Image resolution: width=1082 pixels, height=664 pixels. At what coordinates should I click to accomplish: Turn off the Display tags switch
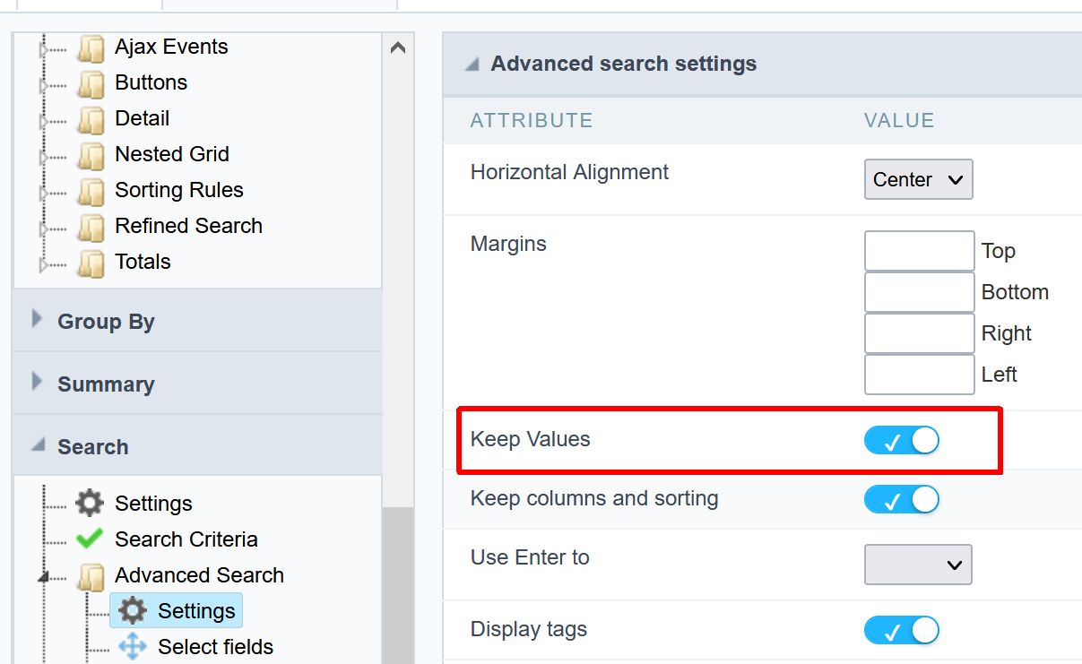[x=901, y=630]
